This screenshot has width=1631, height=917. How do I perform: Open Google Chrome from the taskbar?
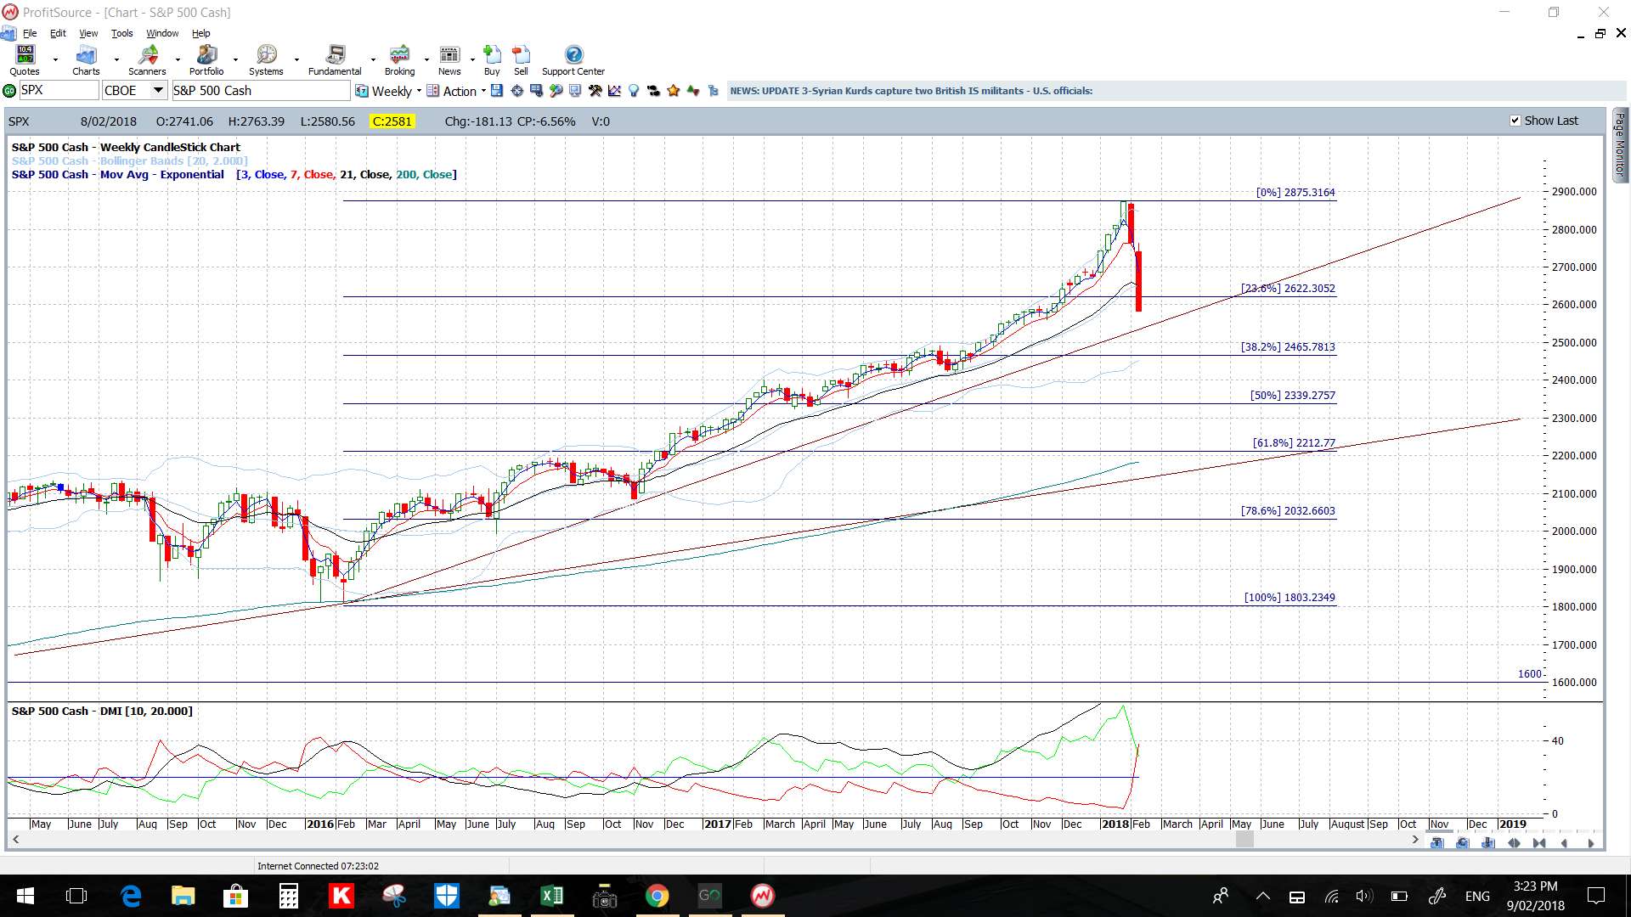[657, 896]
